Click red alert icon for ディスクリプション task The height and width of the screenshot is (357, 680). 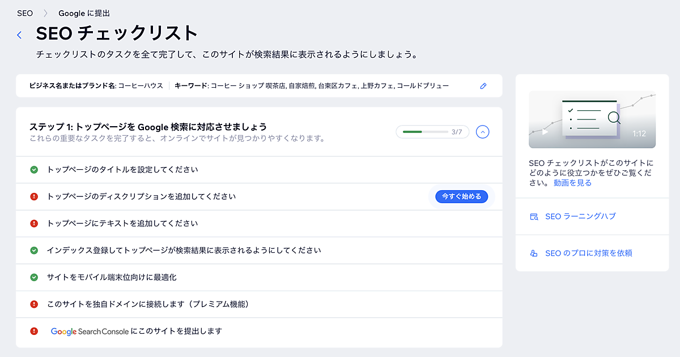(x=34, y=197)
